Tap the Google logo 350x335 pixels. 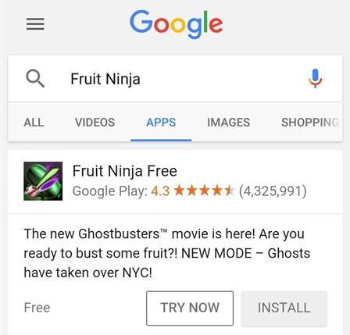[177, 24]
